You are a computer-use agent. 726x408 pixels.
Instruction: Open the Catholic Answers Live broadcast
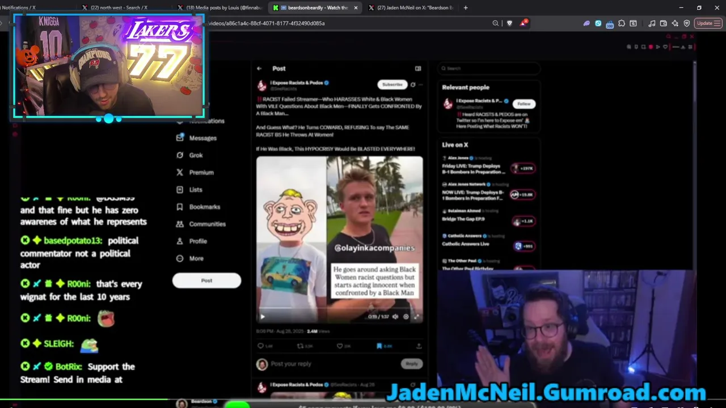point(488,241)
